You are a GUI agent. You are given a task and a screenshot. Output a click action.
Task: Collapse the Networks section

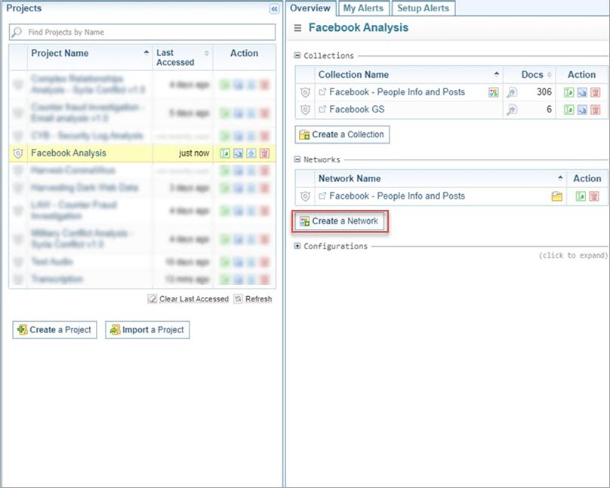tap(297, 160)
